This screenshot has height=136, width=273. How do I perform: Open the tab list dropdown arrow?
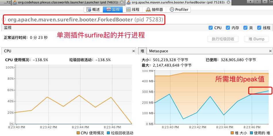click(265, 1)
